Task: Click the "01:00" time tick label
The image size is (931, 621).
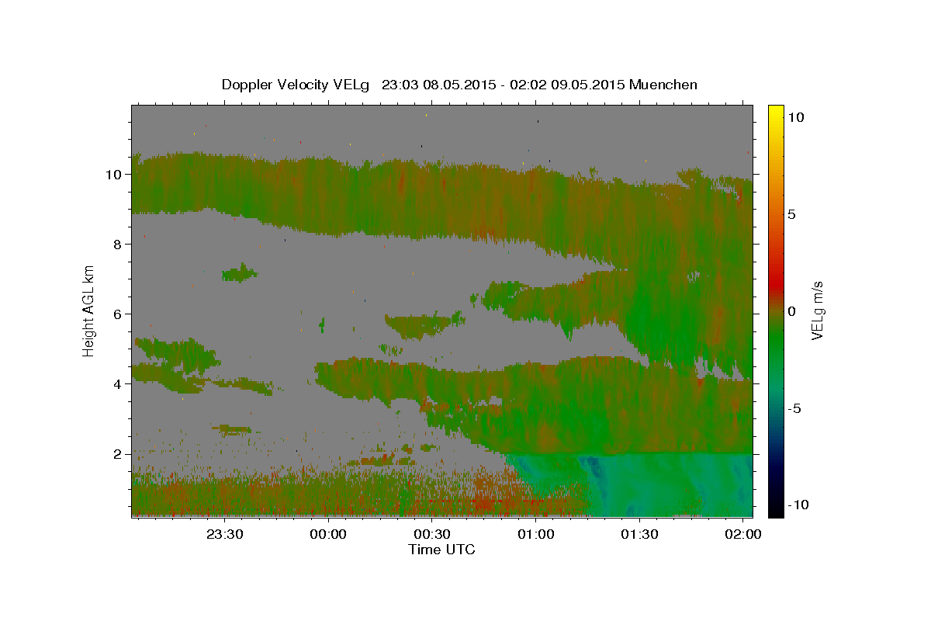Action: pos(535,535)
